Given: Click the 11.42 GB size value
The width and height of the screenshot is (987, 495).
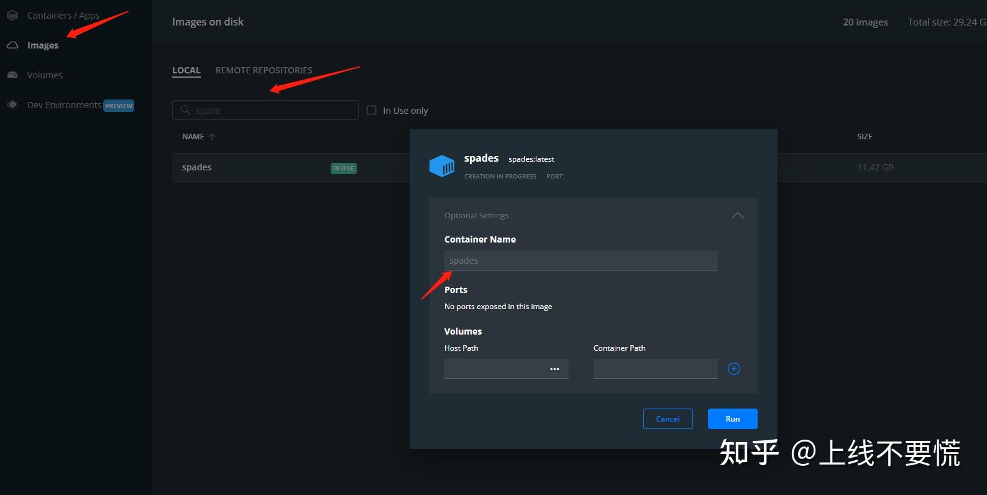Looking at the screenshot, I should pos(875,167).
